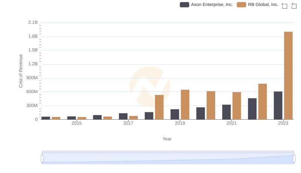This screenshot has height=173, width=301.
Task: Click the 2019 x-axis label
Action: (180, 123)
